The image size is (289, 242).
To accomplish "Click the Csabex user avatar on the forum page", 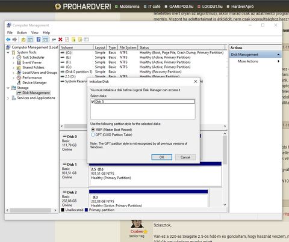I will pyautogui.click(x=137, y=224).
